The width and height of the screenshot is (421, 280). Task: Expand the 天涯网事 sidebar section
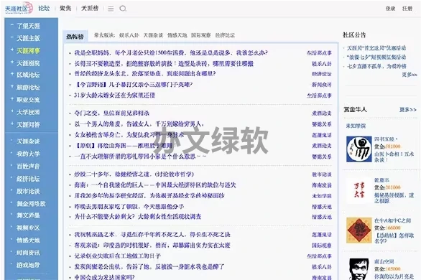coord(11,50)
